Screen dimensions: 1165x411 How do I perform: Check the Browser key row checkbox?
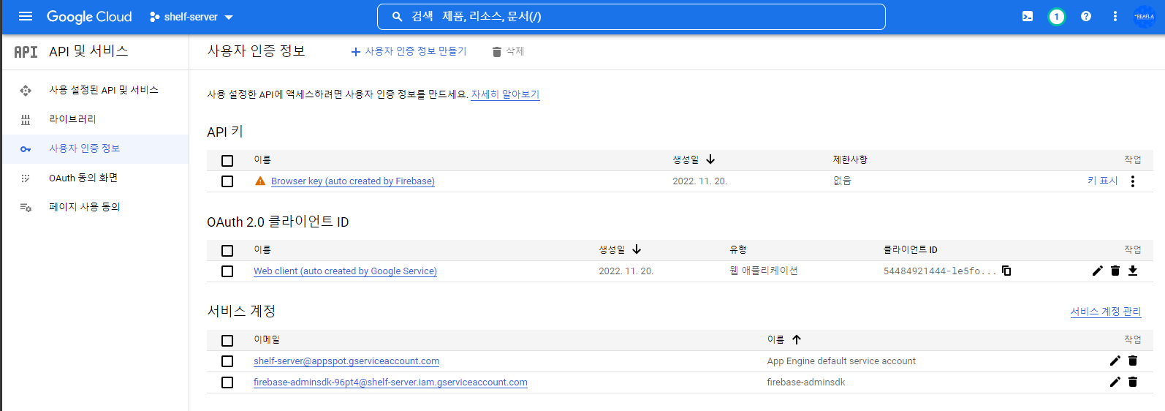[x=227, y=181]
